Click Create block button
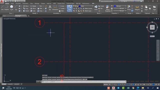The height and width of the screenshot is (90, 160). click(x=101, y=6)
